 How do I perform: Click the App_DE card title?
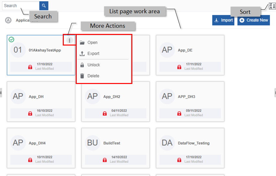tap(185, 50)
